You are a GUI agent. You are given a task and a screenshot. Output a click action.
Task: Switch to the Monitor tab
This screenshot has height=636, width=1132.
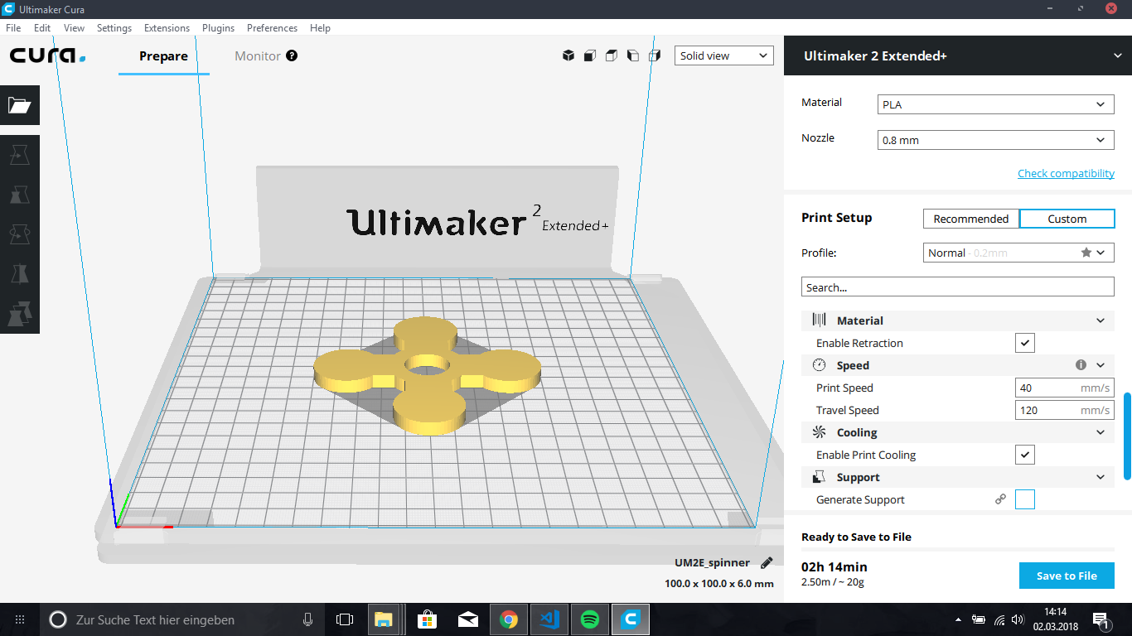258,56
